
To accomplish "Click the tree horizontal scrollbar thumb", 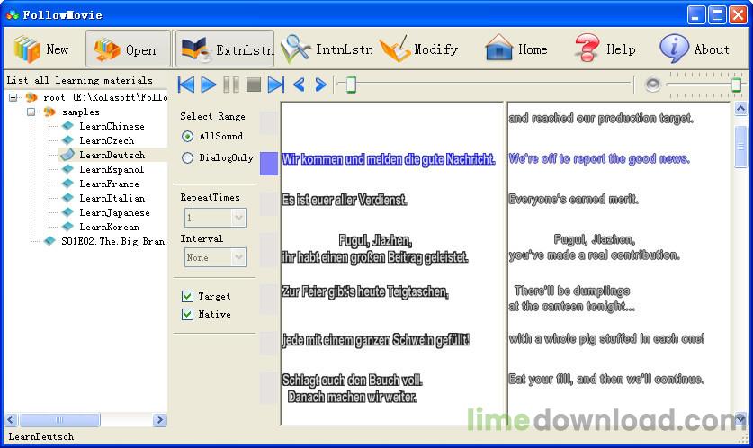I will point(59,420).
